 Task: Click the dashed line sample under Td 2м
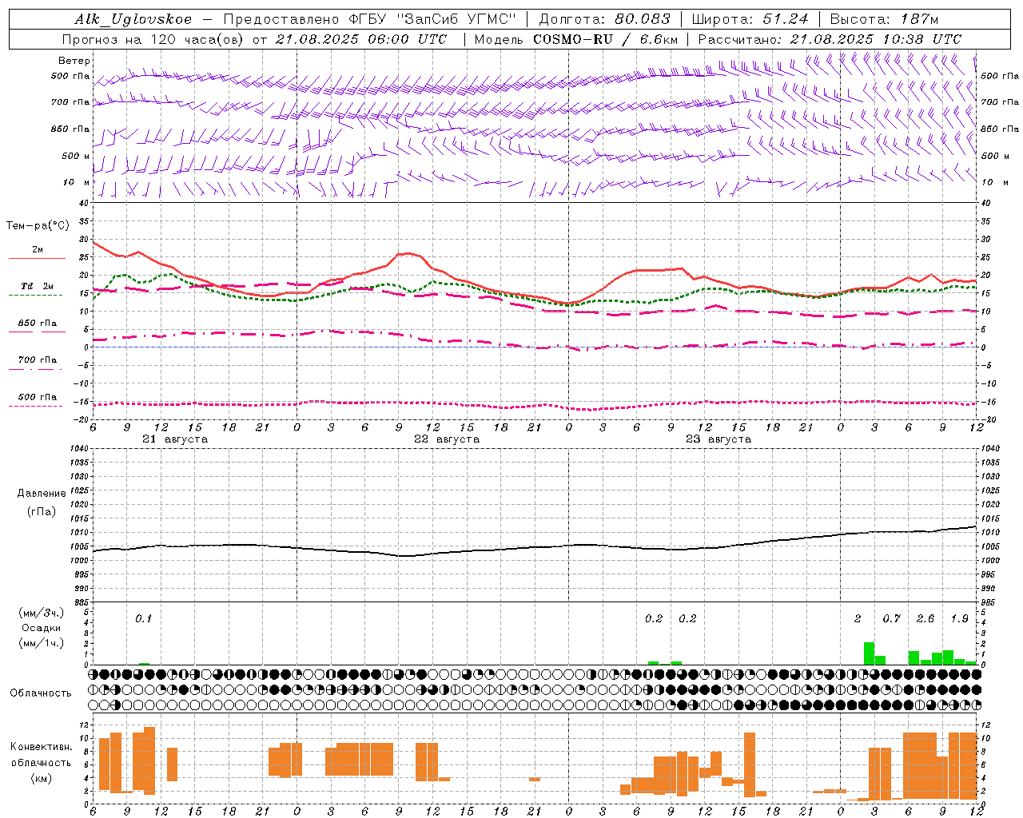coord(36,296)
